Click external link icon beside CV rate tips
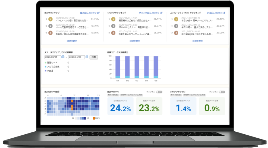Screen dimensions: 268x148 tap(224, 13)
